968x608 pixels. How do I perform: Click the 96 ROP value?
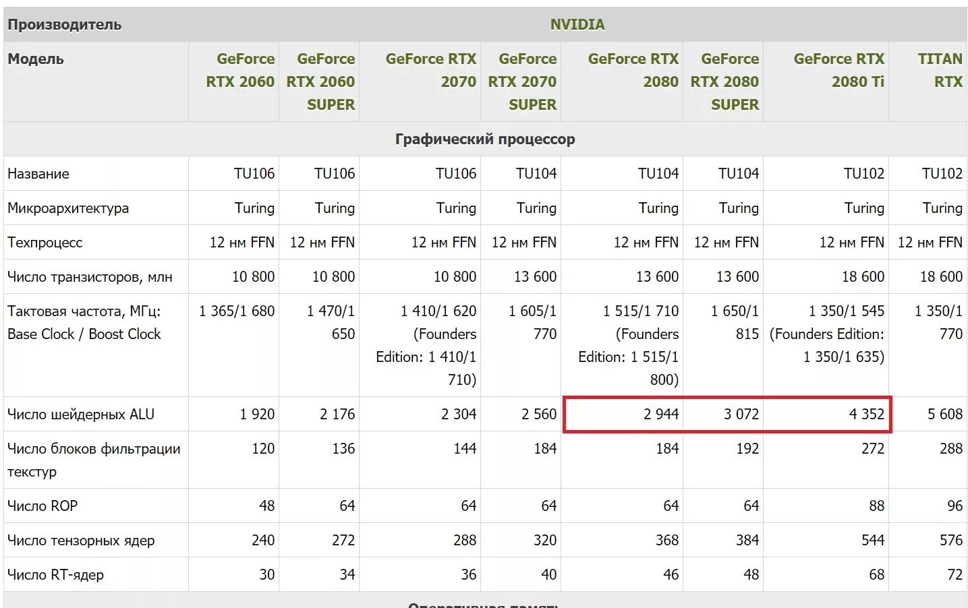tap(955, 506)
